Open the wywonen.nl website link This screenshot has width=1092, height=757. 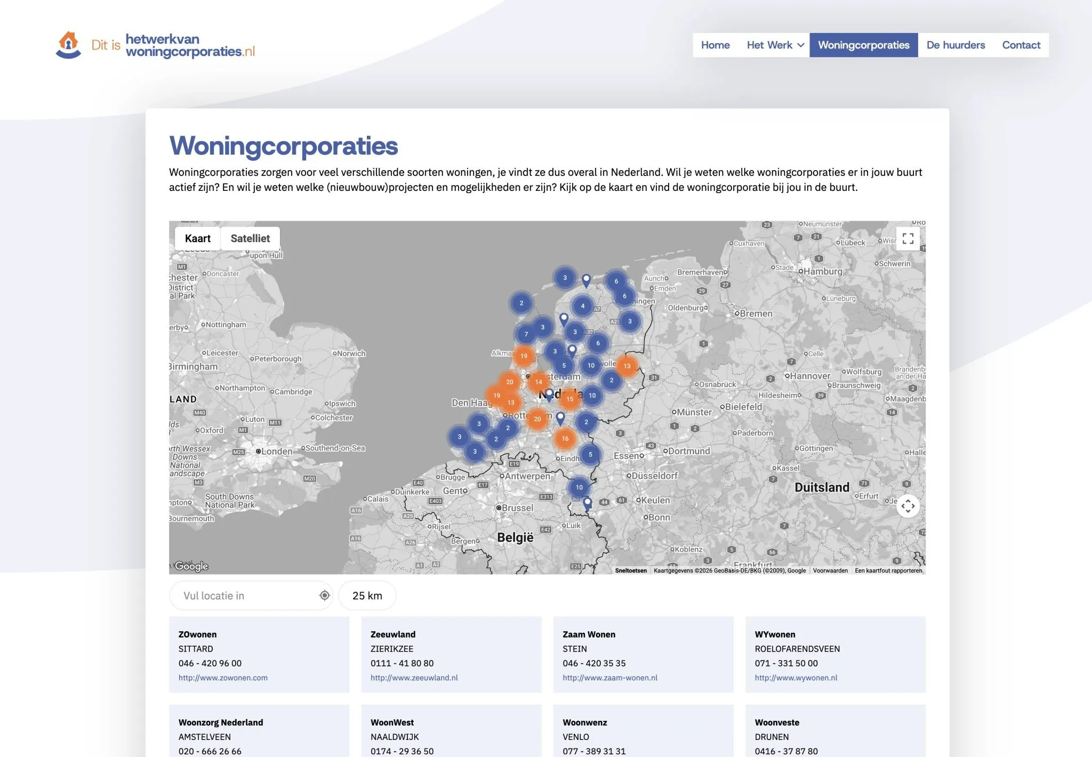(796, 678)
